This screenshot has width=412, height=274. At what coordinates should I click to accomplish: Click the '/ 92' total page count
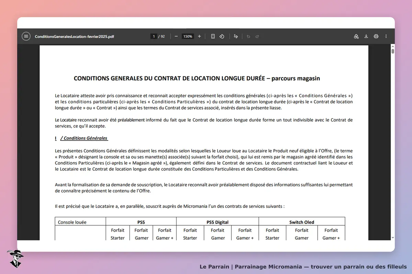point(161,36)
